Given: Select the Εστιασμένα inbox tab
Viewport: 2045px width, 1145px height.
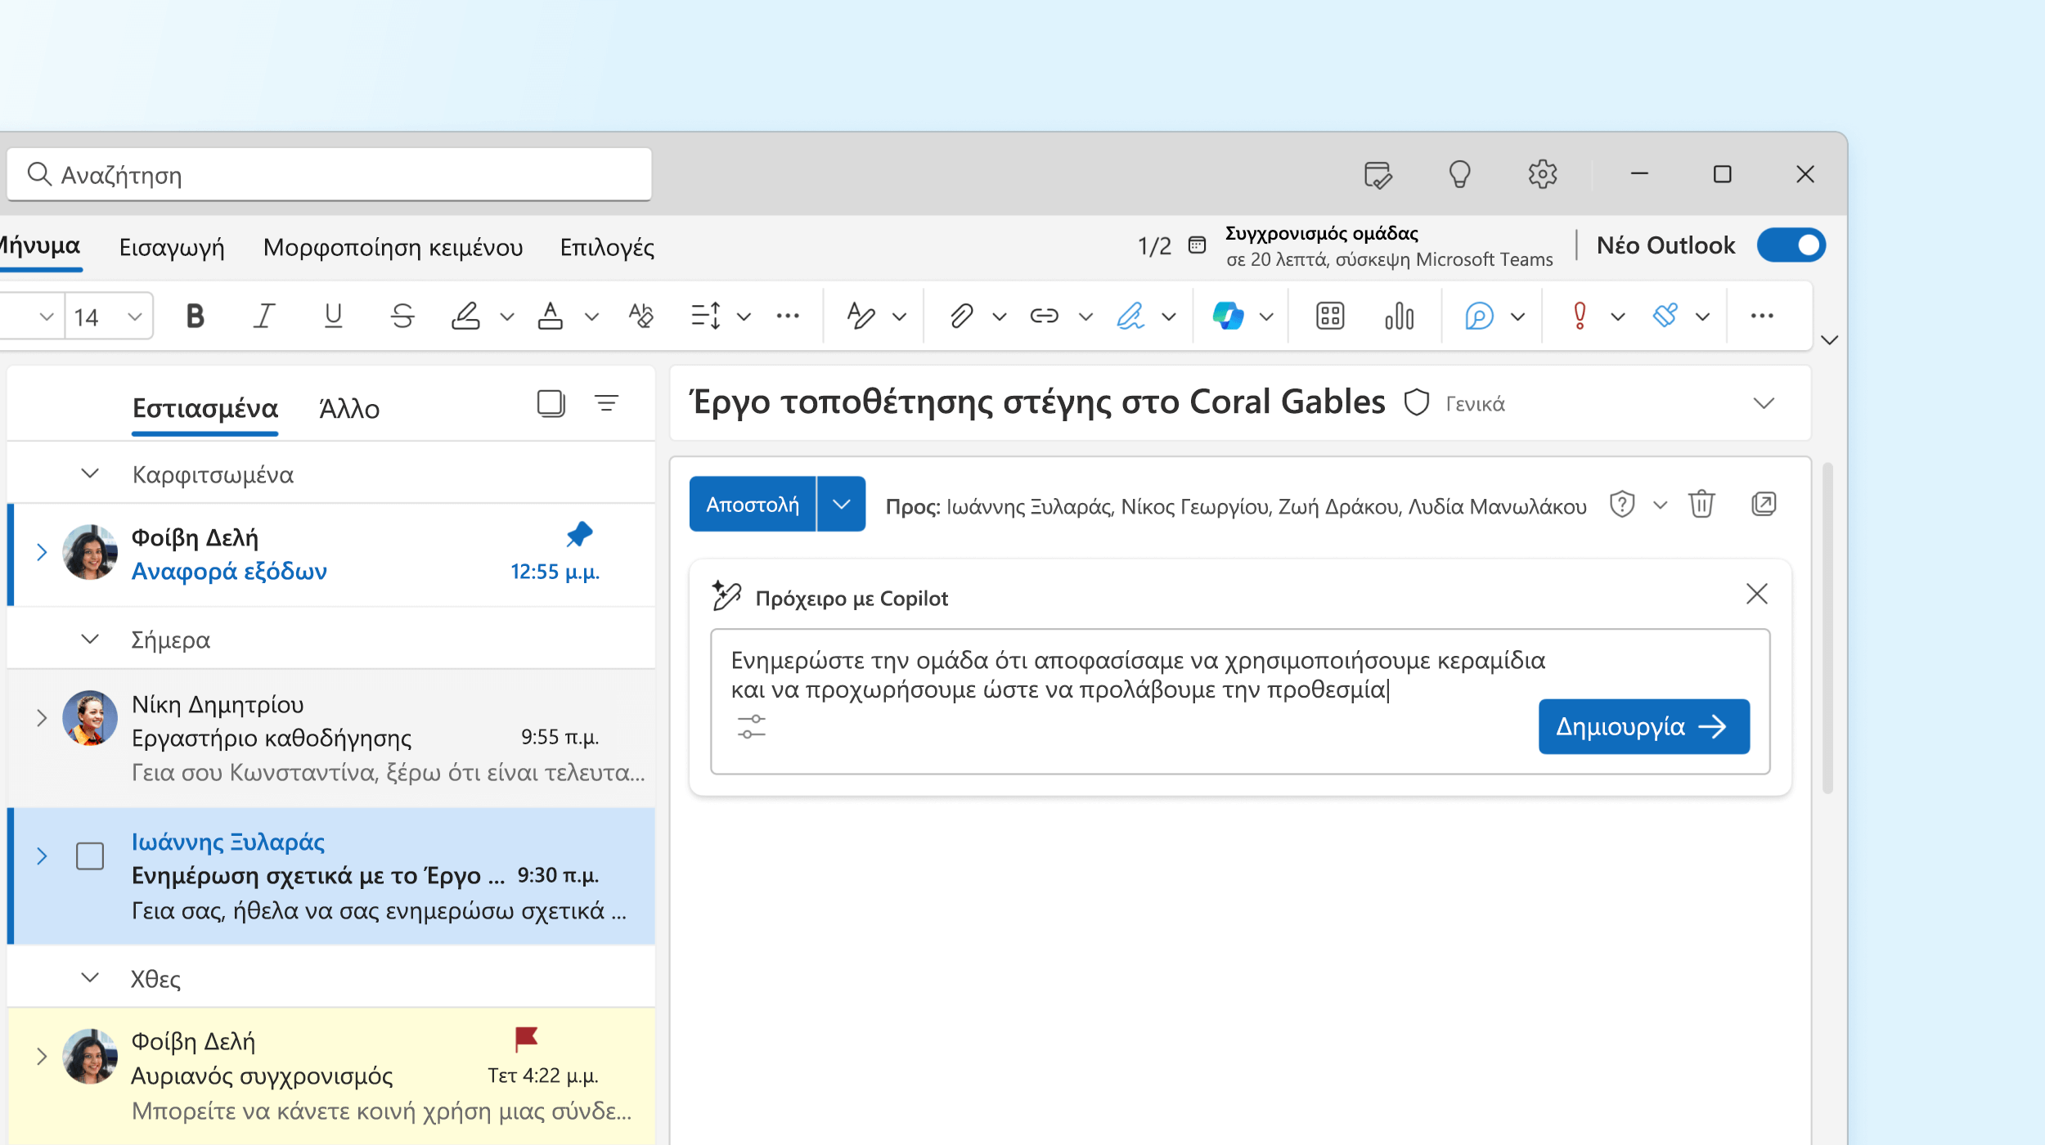Looking at the screenshot, I should click(x=205, y=408).
